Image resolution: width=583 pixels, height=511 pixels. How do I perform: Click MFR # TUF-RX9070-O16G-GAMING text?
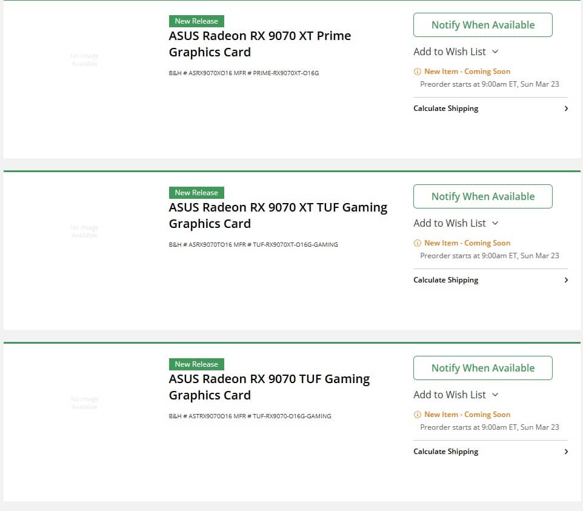[x=282, y=416]
